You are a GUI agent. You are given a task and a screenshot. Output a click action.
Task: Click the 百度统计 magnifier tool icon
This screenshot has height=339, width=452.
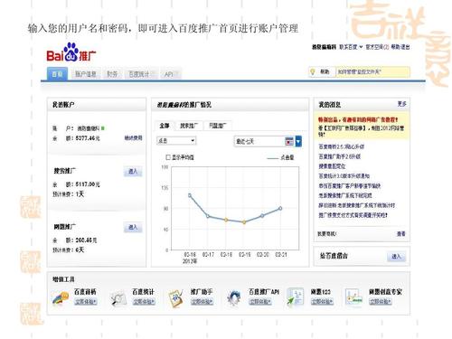click(x=118, y=298)
